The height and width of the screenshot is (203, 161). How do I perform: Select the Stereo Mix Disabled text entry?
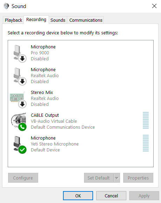click(x=40, y=104)
